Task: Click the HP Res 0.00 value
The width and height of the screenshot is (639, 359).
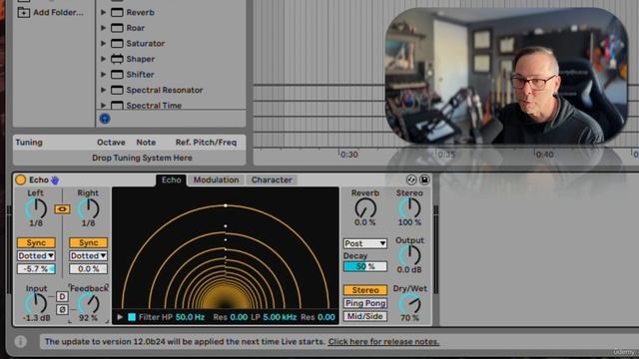Action: 239,317
